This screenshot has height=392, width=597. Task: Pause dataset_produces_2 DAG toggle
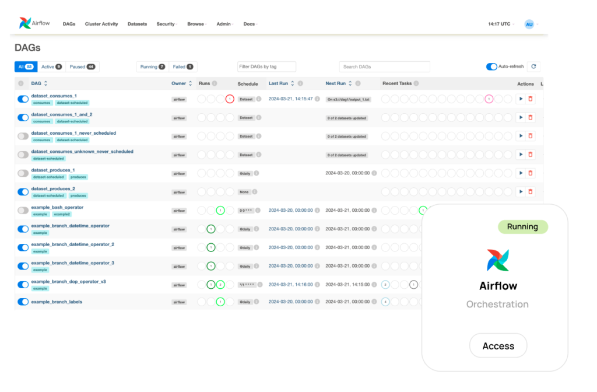click(x=23, y=191)
